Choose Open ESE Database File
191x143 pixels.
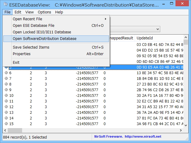click(x=56, y=26)
